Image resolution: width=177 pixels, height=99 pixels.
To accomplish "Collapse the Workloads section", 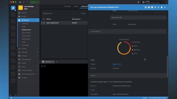I will 37,20.
